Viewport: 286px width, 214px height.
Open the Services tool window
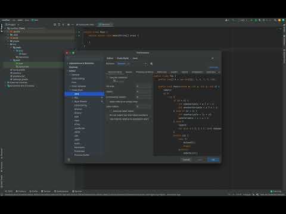pos(77,191)
